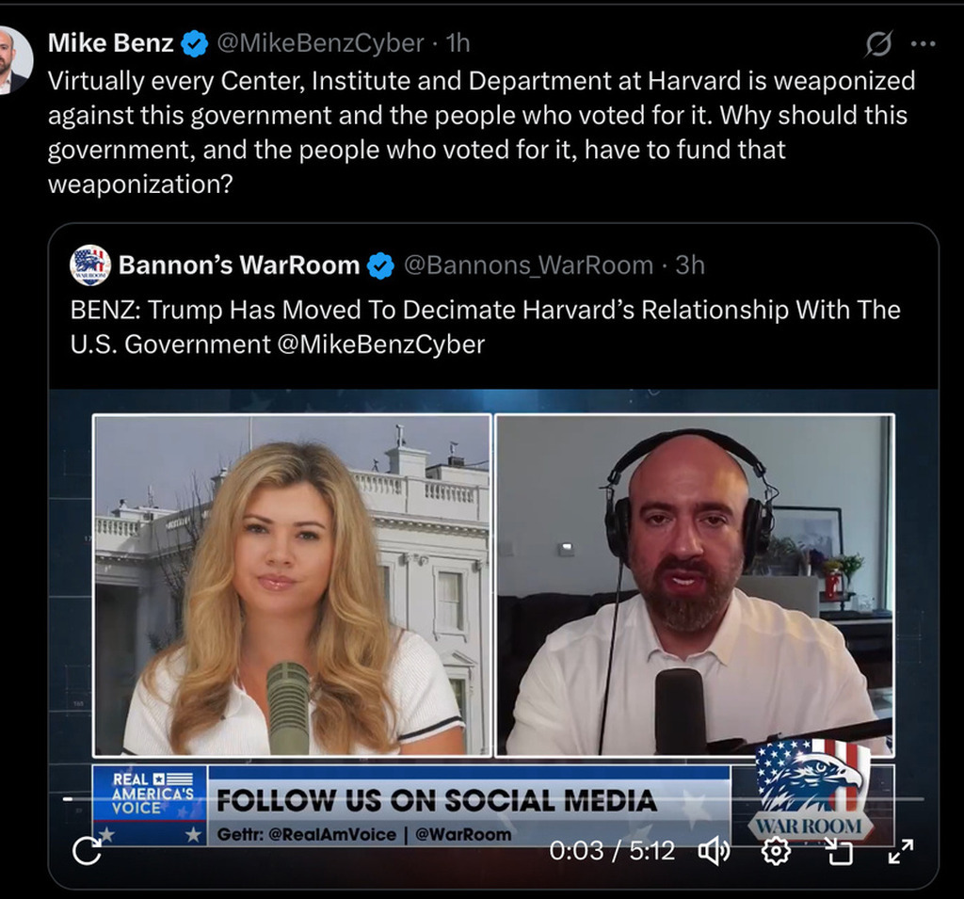The height and width of the screenshot is (899, 964).
Task: Mute the video speaker icon
Action: point(715,851)
